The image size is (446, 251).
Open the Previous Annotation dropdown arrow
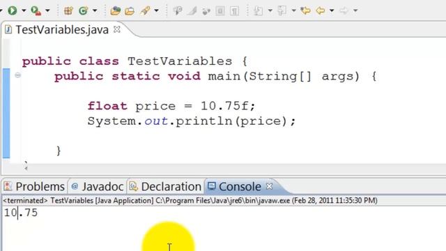coord(294,10)
